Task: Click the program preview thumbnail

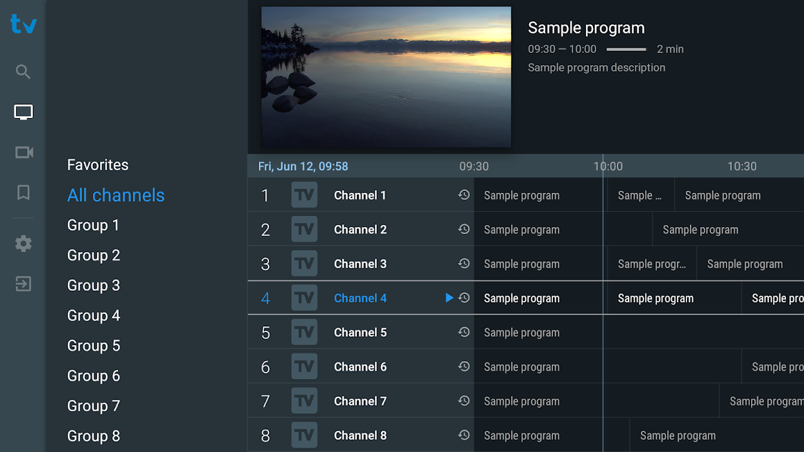Action: [386, 77]
